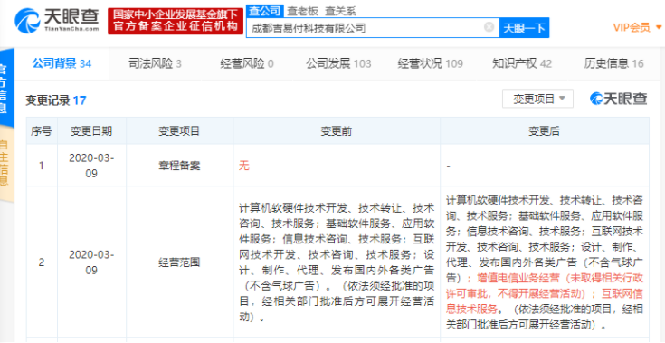This screenshot has width=665, height=343.
Task: Open the 历史信息 16 tab
Action: pos(613,63)
